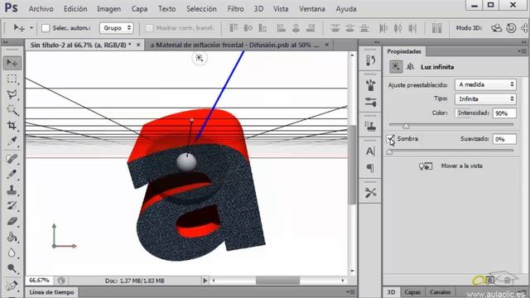Open the Archivo menu

click(x=41, y=9)
